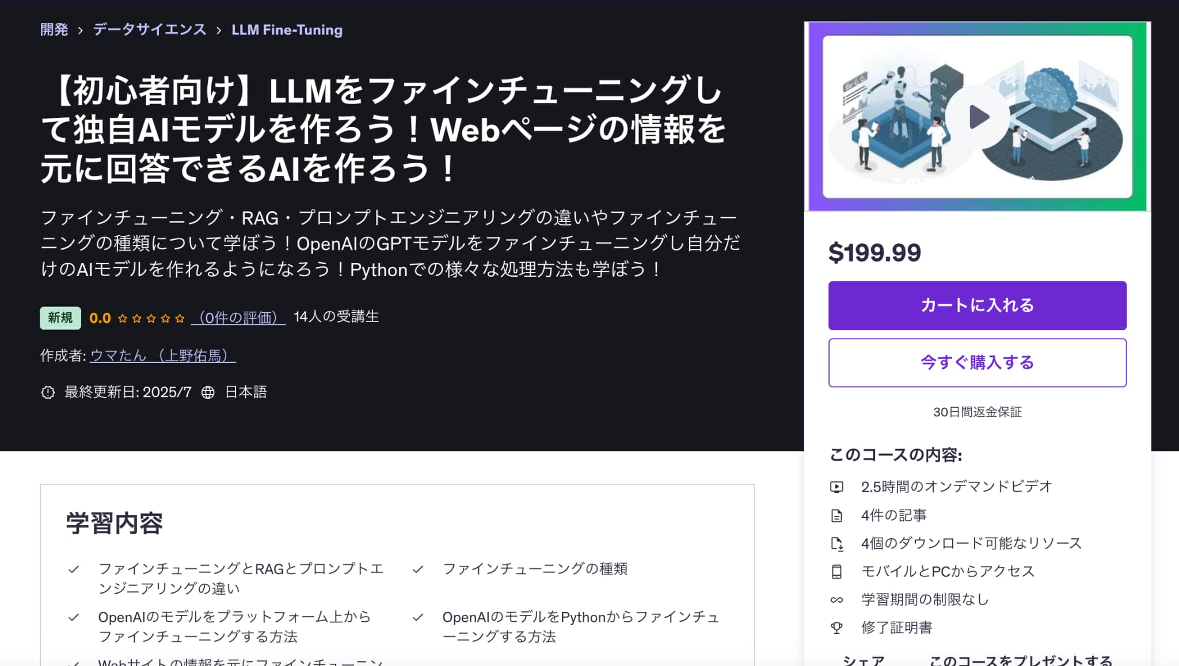This screenshot has width=1179, height=666.
Task: Click the downloadable resources icon
Action: [836, 543]
